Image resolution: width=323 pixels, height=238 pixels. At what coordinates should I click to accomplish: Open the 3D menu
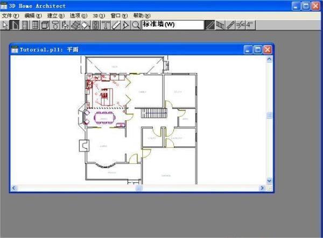(99, 16)
